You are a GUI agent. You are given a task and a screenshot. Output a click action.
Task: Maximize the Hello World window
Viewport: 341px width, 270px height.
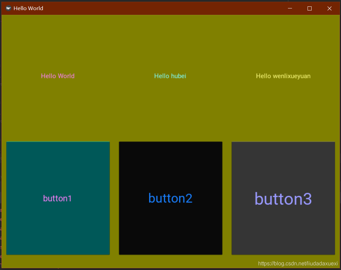click(x=309, y=8)
